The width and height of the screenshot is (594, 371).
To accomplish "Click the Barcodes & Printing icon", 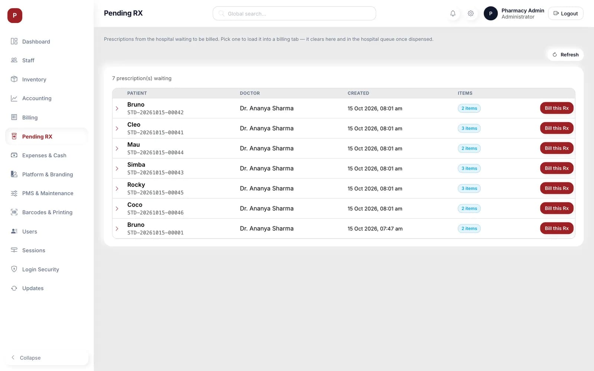I will click(14, 212).
